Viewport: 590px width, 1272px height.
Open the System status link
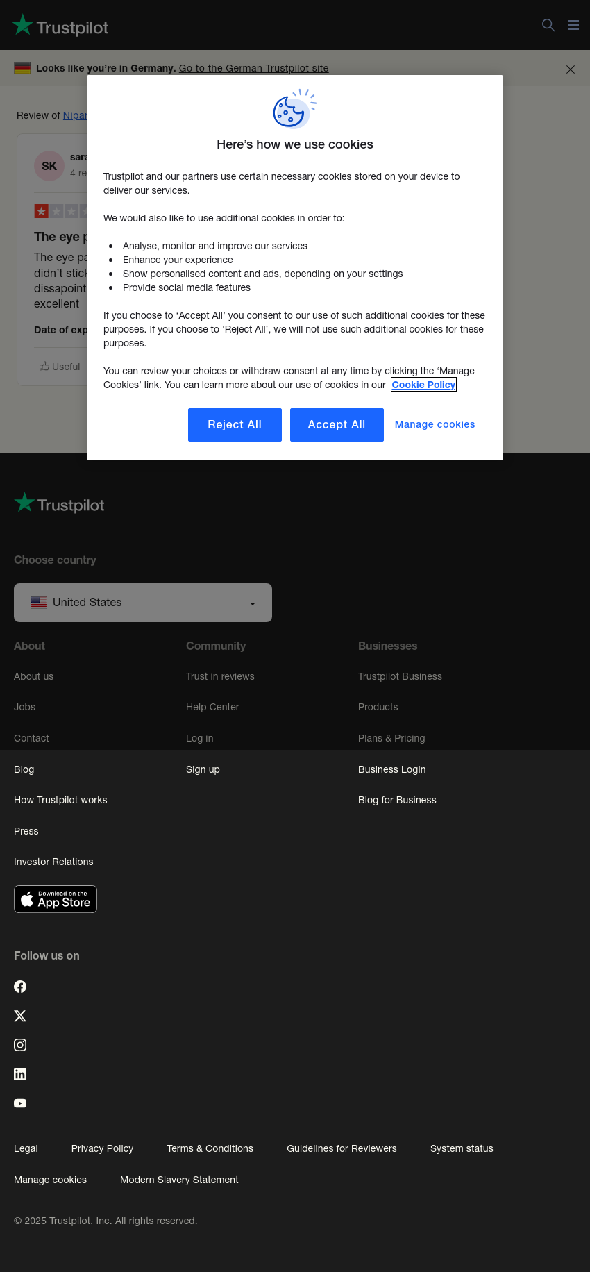point(462,1148)
